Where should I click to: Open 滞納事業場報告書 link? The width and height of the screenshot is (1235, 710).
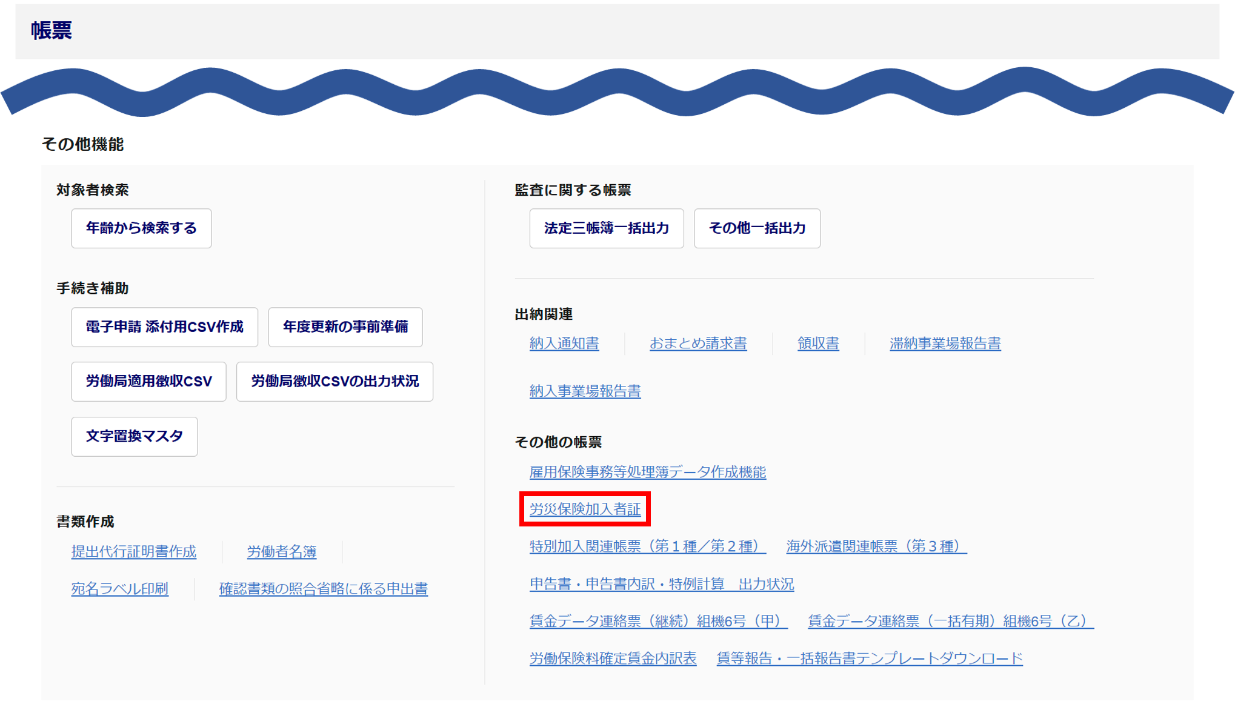(x=945, y=343)
